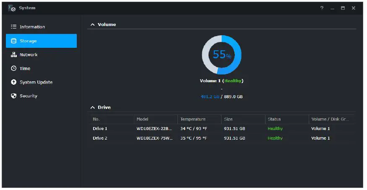
Task: Click Drive 1 Healthy status
Action: [x=275, y=129]
